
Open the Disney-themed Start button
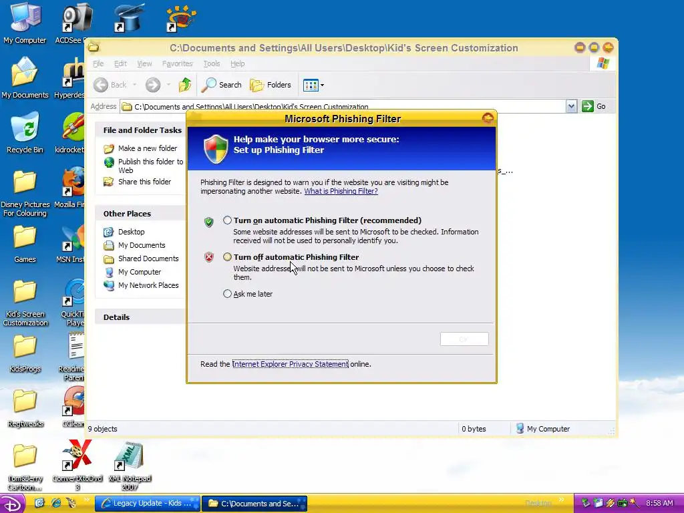click(12, 504)
